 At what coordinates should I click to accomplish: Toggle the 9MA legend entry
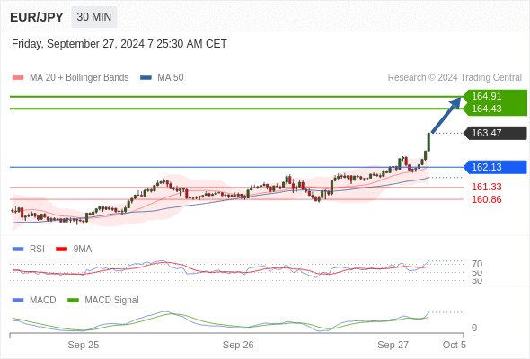74,249
